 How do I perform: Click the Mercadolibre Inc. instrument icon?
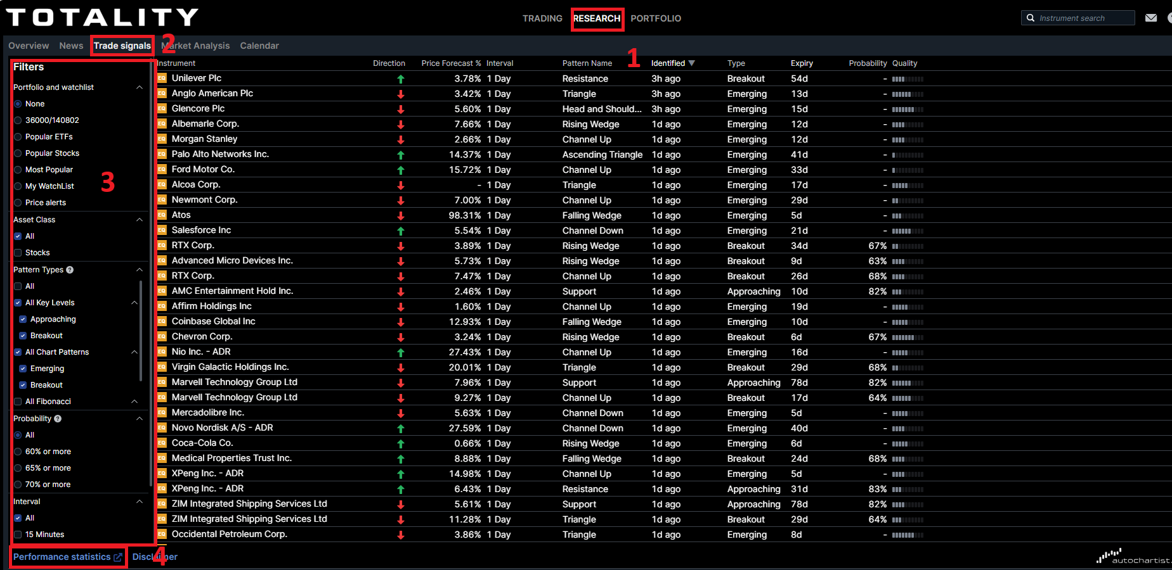pos(162,412)
